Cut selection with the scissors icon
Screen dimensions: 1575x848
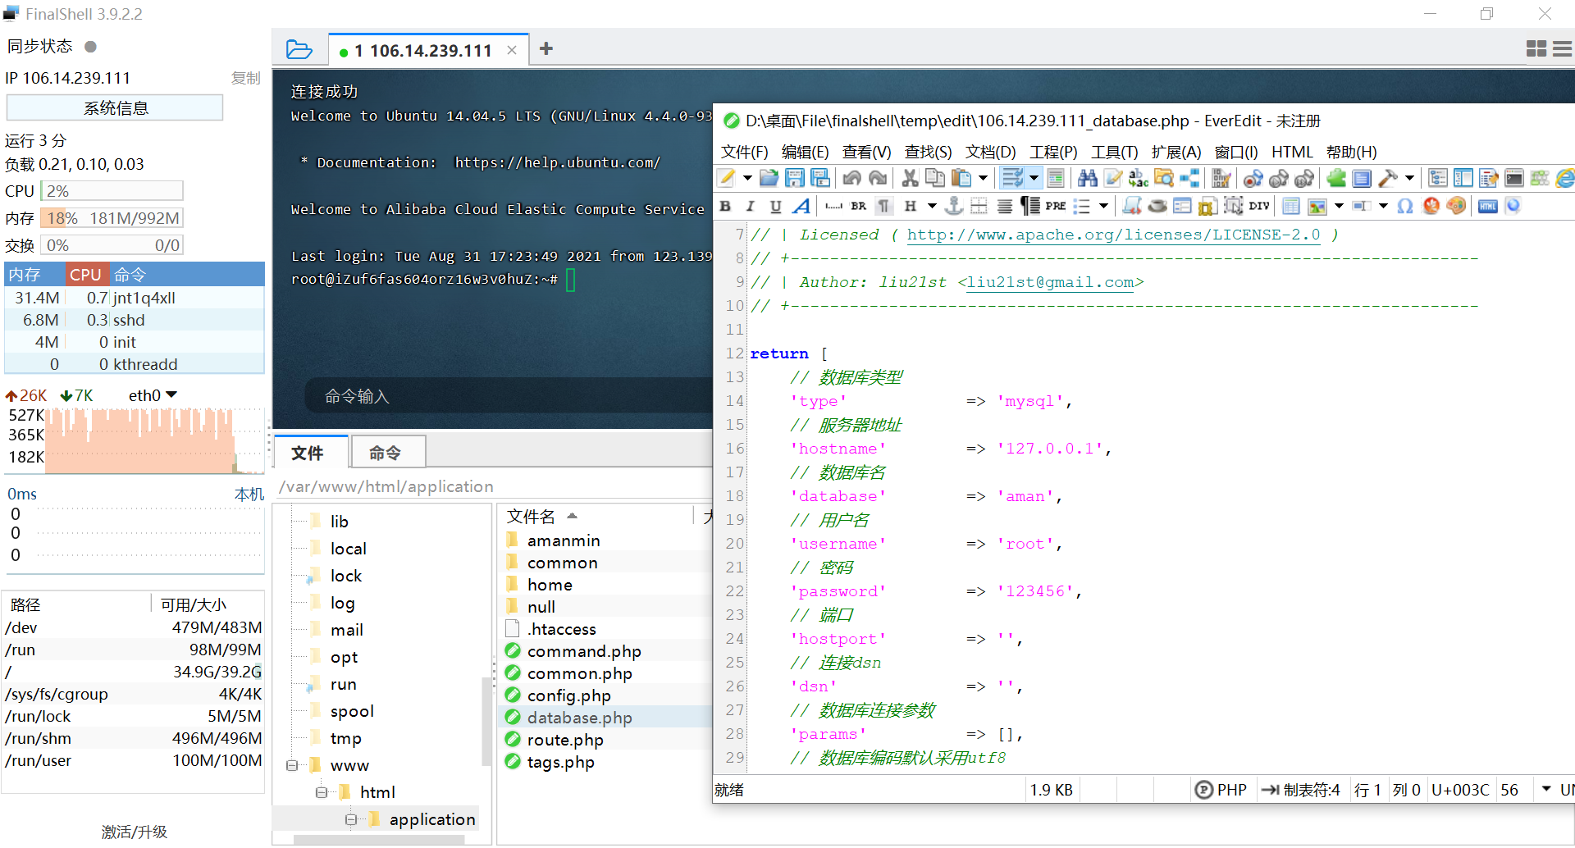[910, 178]
